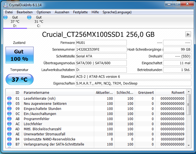
Task: Click the Schlecht... column header
Action: 125,92
